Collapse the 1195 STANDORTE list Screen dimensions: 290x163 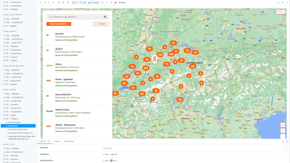tap(59, 24)
